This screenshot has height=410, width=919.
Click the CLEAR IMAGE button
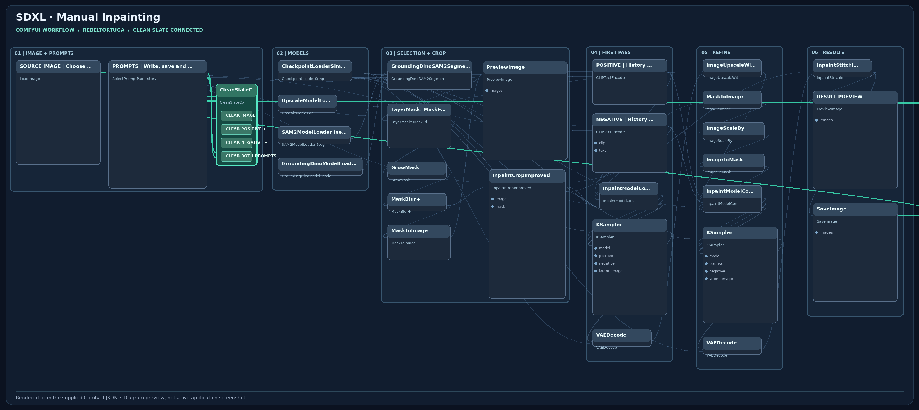[236, 115]
